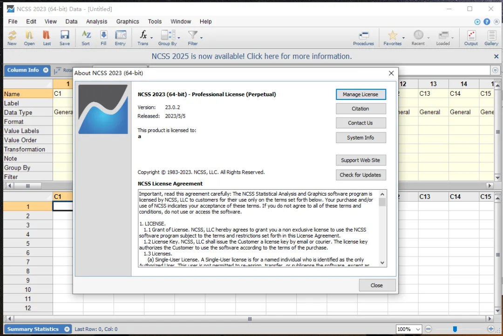Click the zoom out minus icon
Viewport: 503px width, 336px height.
[x=428, y=329]
